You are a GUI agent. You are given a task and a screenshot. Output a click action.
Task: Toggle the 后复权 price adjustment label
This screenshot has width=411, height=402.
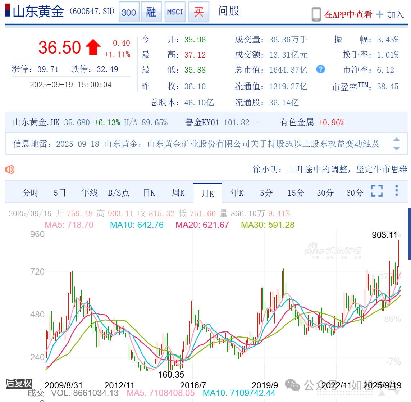click(19, 383)
